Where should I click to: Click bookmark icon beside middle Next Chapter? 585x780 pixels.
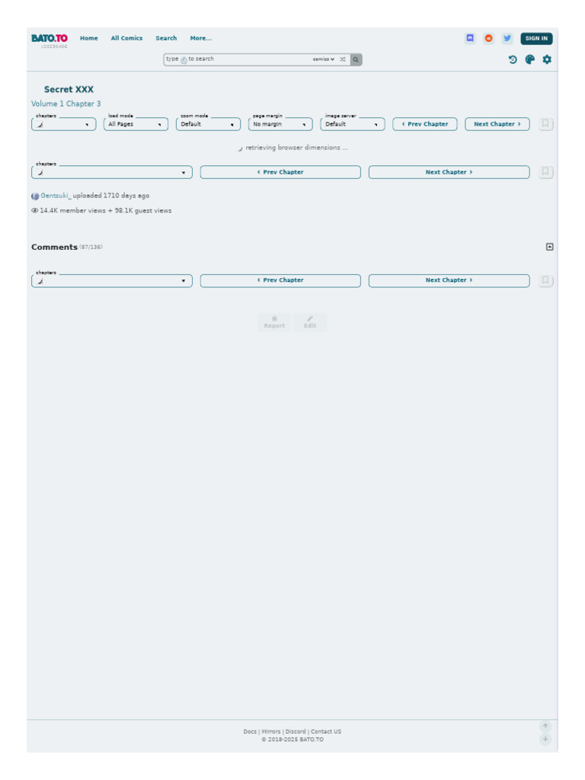[545, 172]
